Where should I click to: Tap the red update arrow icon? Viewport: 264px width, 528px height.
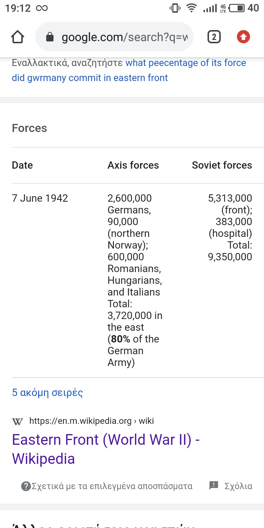click(243, 37)
